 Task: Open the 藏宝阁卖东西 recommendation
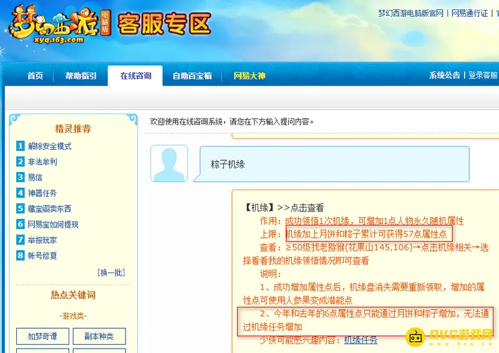(49, 208)
